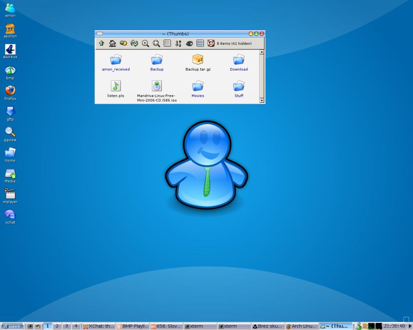Click the vertical scrollbar track of the file list
This screenshot has height=330, width=413.
tap(262, 76)
